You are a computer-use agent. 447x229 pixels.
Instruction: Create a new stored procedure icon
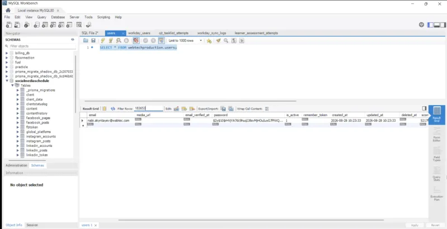click(61, 25)
